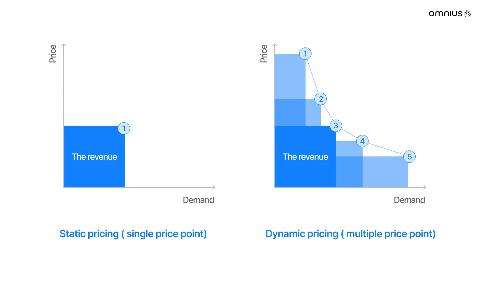Click price point marker 3

click(336, 126)
